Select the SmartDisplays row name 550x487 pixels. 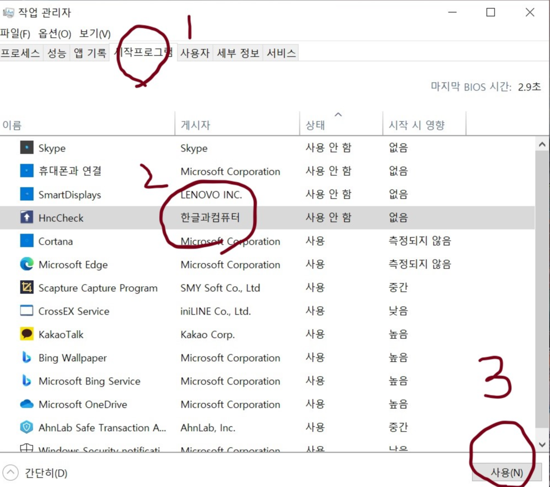pyautogui.click(x=69, y=195)
